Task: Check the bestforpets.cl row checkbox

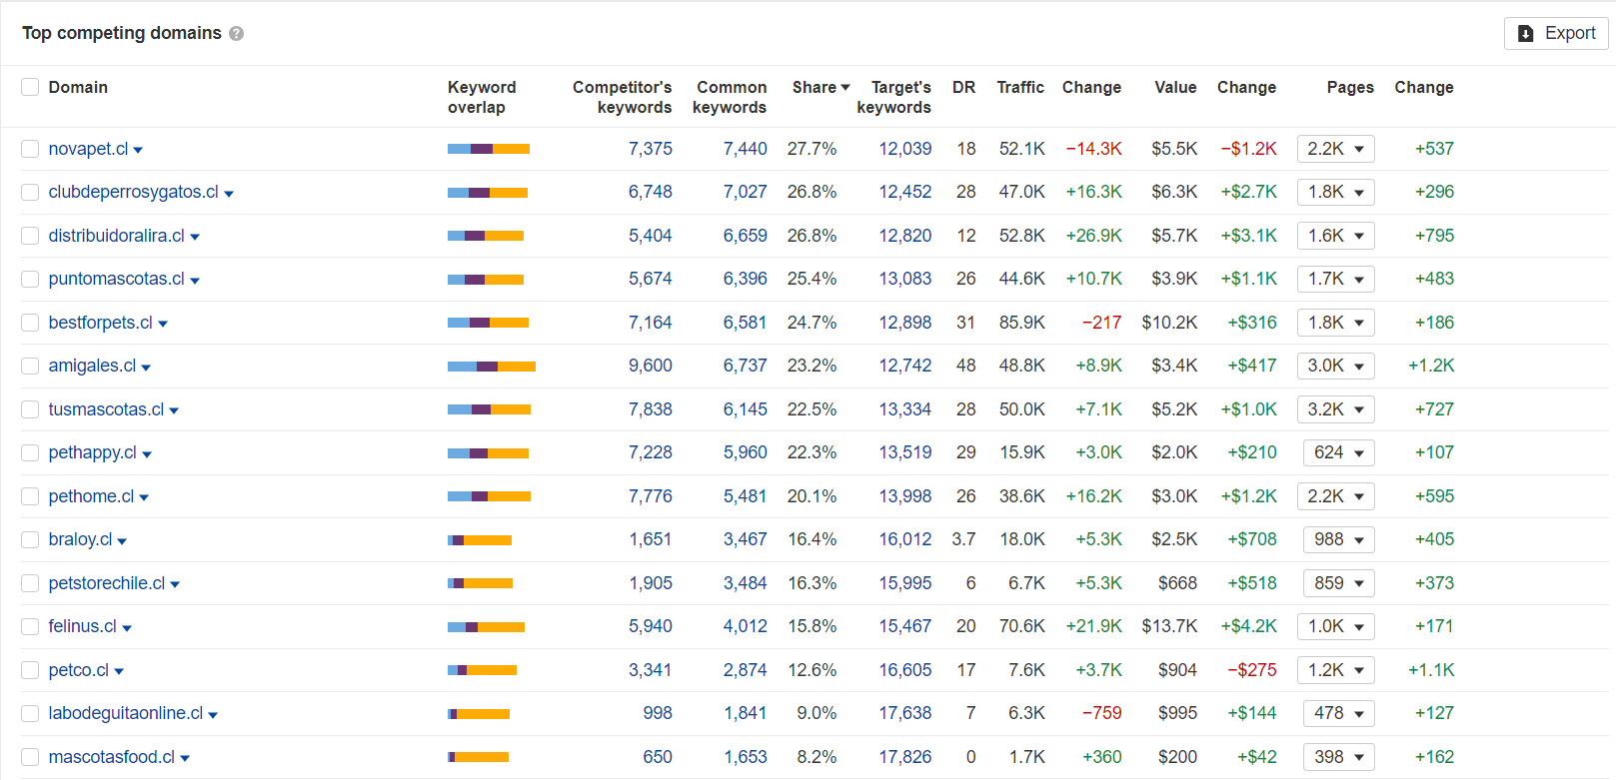Action: tap(30, 323)
